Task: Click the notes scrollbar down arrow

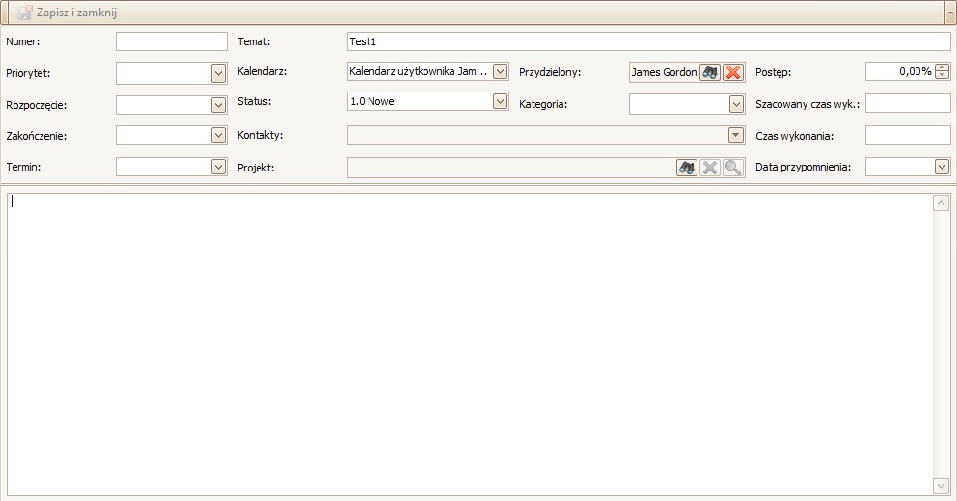Action: (x=942, y=486)
